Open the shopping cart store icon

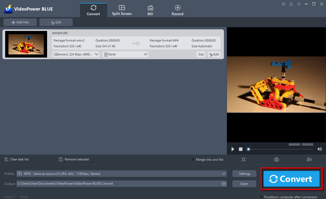click(283, 4)
